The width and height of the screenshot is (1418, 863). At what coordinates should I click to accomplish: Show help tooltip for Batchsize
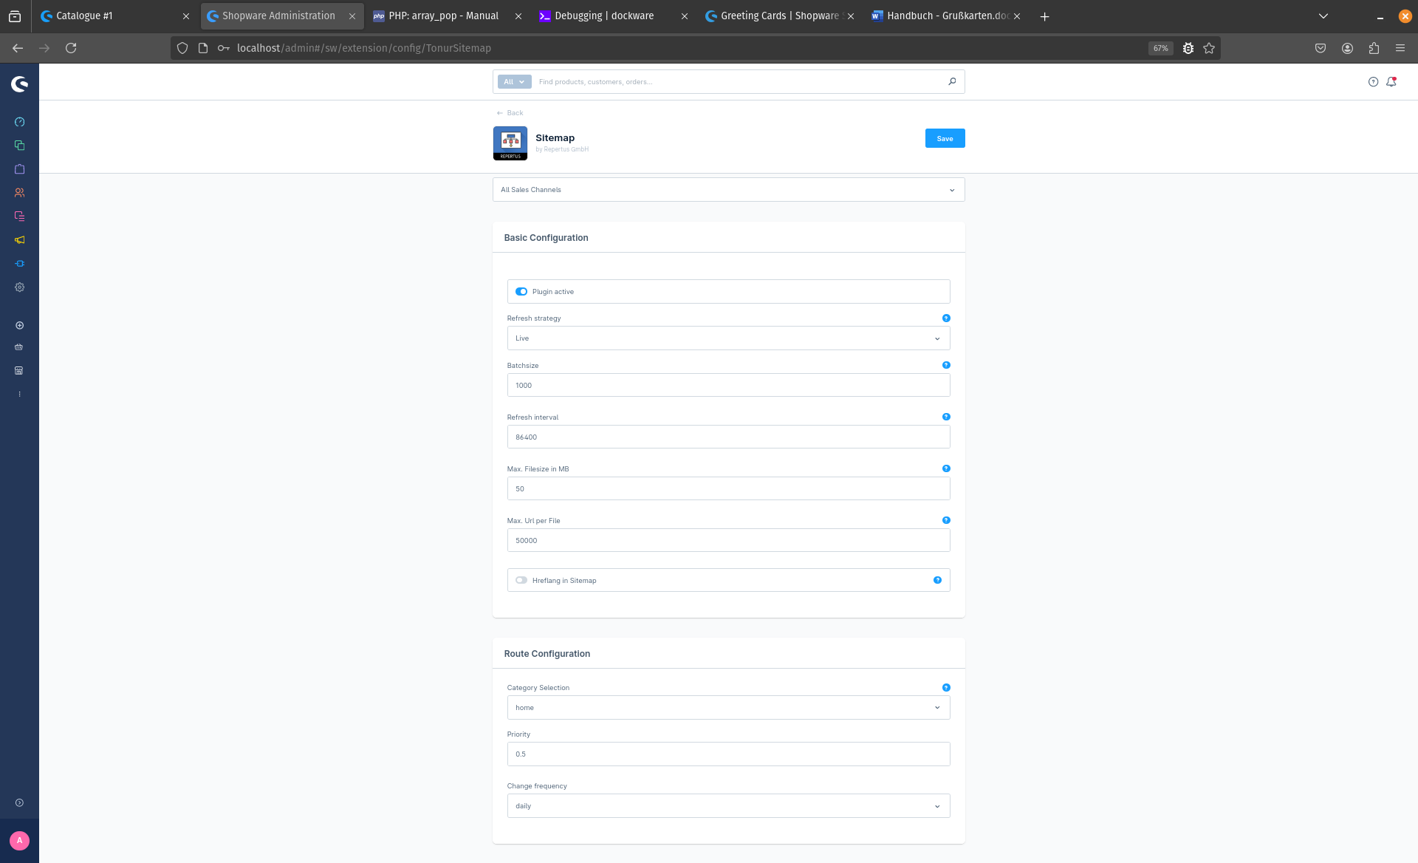[x=946, y=365]
